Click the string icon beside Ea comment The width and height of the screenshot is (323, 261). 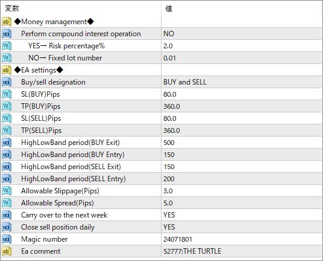pos(7,251)
